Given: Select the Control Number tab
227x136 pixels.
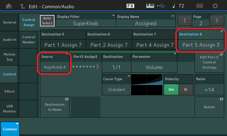Looking at the screenshot, I should point(29,40).
